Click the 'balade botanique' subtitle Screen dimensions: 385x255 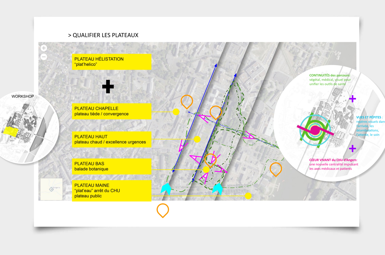91,169
